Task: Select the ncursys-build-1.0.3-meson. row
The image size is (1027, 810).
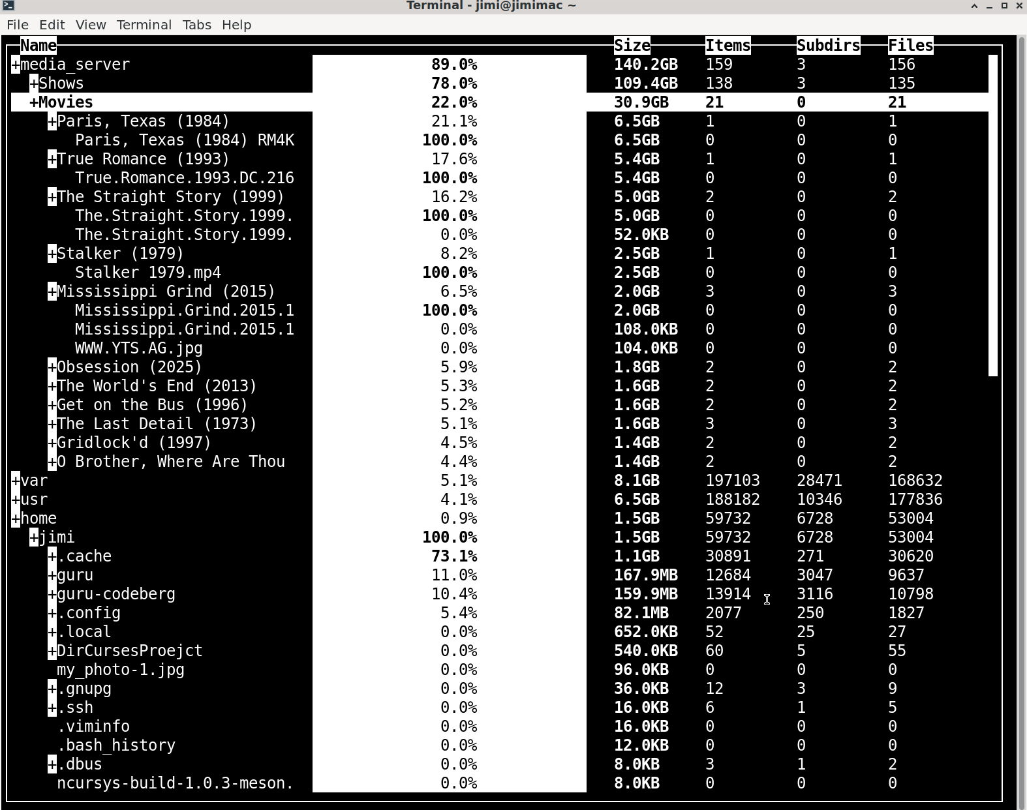Action: point(500,783)
